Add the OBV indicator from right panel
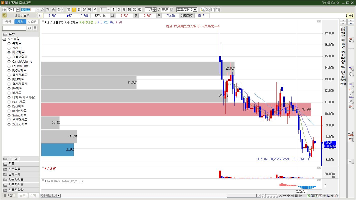The width and height of the screenshot is (356, 200). coord(343,67)
